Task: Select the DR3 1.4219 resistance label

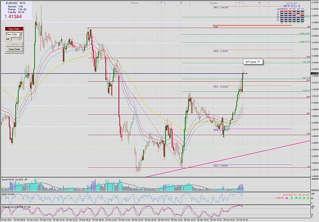Action: 220,8
